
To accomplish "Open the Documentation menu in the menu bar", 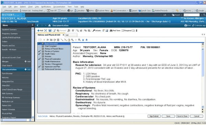I will click(59, 7).
